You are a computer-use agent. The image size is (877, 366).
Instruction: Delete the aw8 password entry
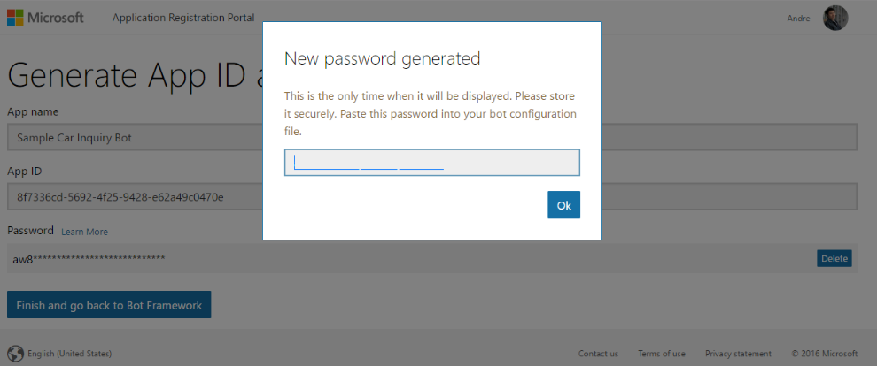coord(834,258)
